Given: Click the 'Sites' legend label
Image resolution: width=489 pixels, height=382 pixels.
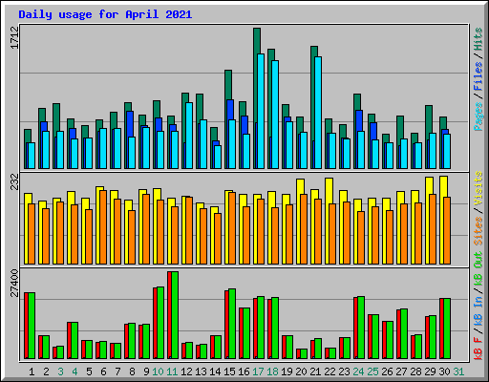Looking at the screenshot, I should click(x=478, y=231).
